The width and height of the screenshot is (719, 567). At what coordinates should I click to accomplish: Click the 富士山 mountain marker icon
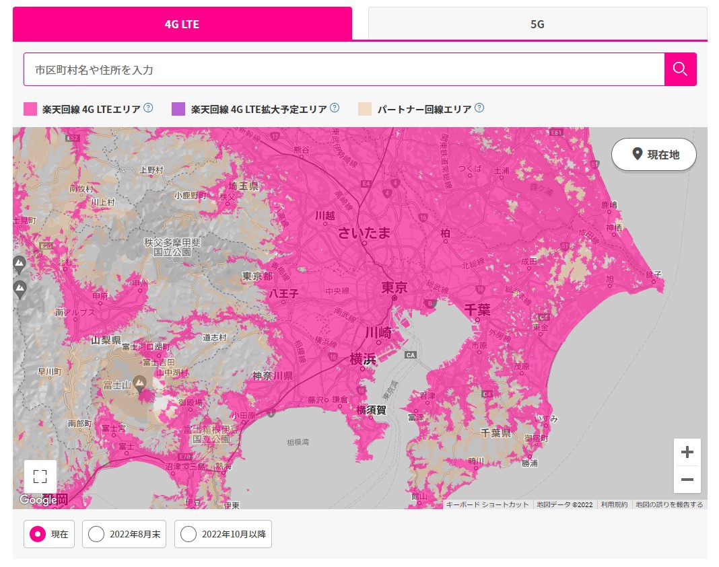140,383
